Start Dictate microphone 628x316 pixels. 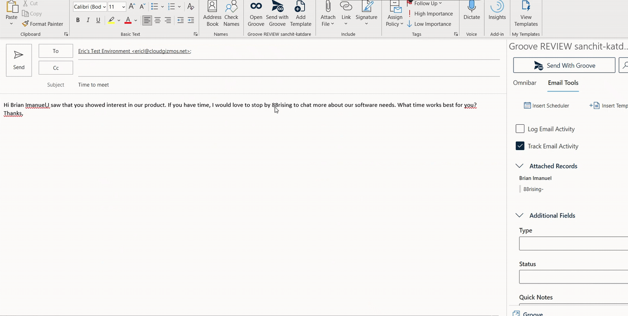pyautogui.click(x=472, y=11)
